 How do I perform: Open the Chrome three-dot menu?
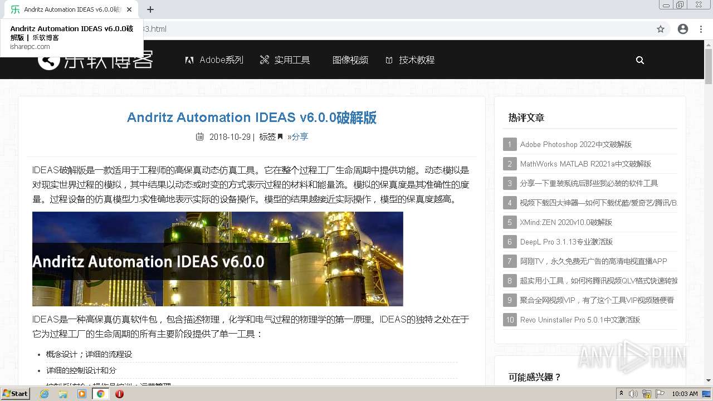click(x=701, y=29)
